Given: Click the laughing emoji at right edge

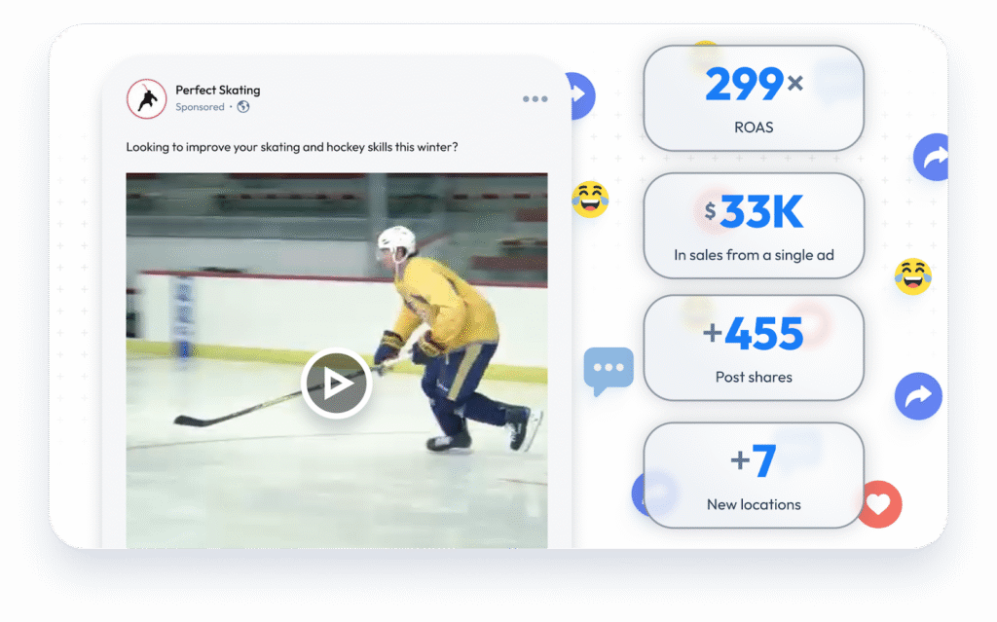Looking at the screenshot, I should point(913,276).
